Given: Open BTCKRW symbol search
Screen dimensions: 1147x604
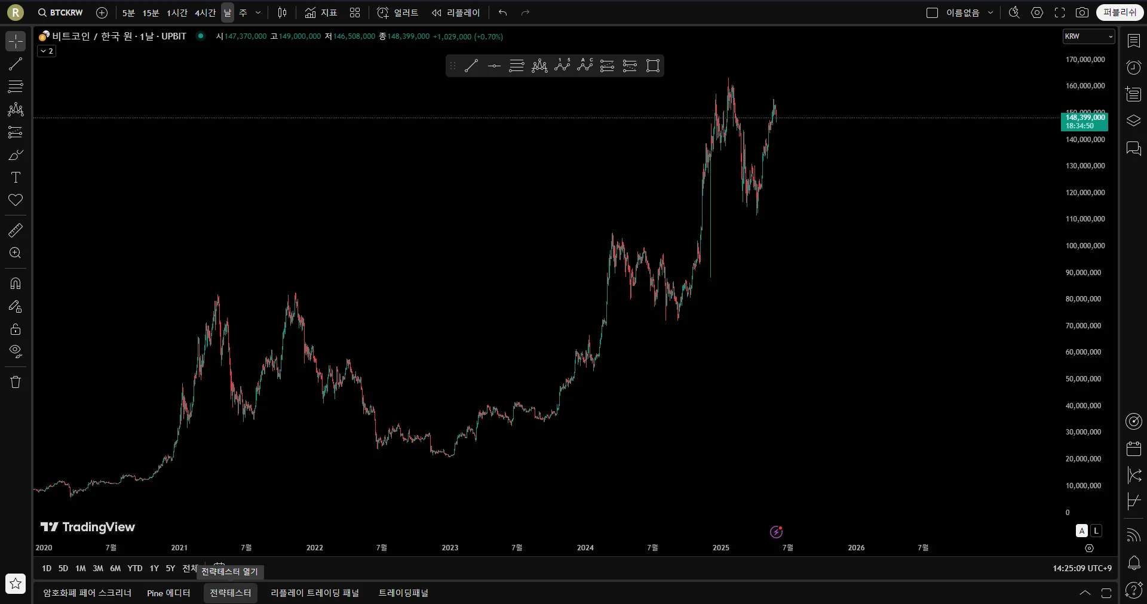Looking at the screenshot, I should click(60, 13).
